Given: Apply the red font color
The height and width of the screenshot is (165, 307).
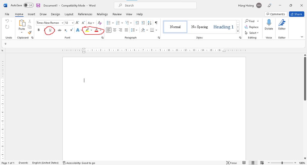Looking at the screenshot, I should tap(96, 30).
